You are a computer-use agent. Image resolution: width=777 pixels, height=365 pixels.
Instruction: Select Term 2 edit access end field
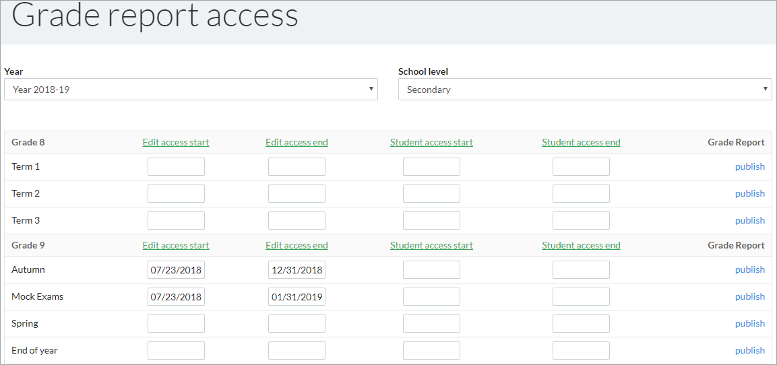297,194
